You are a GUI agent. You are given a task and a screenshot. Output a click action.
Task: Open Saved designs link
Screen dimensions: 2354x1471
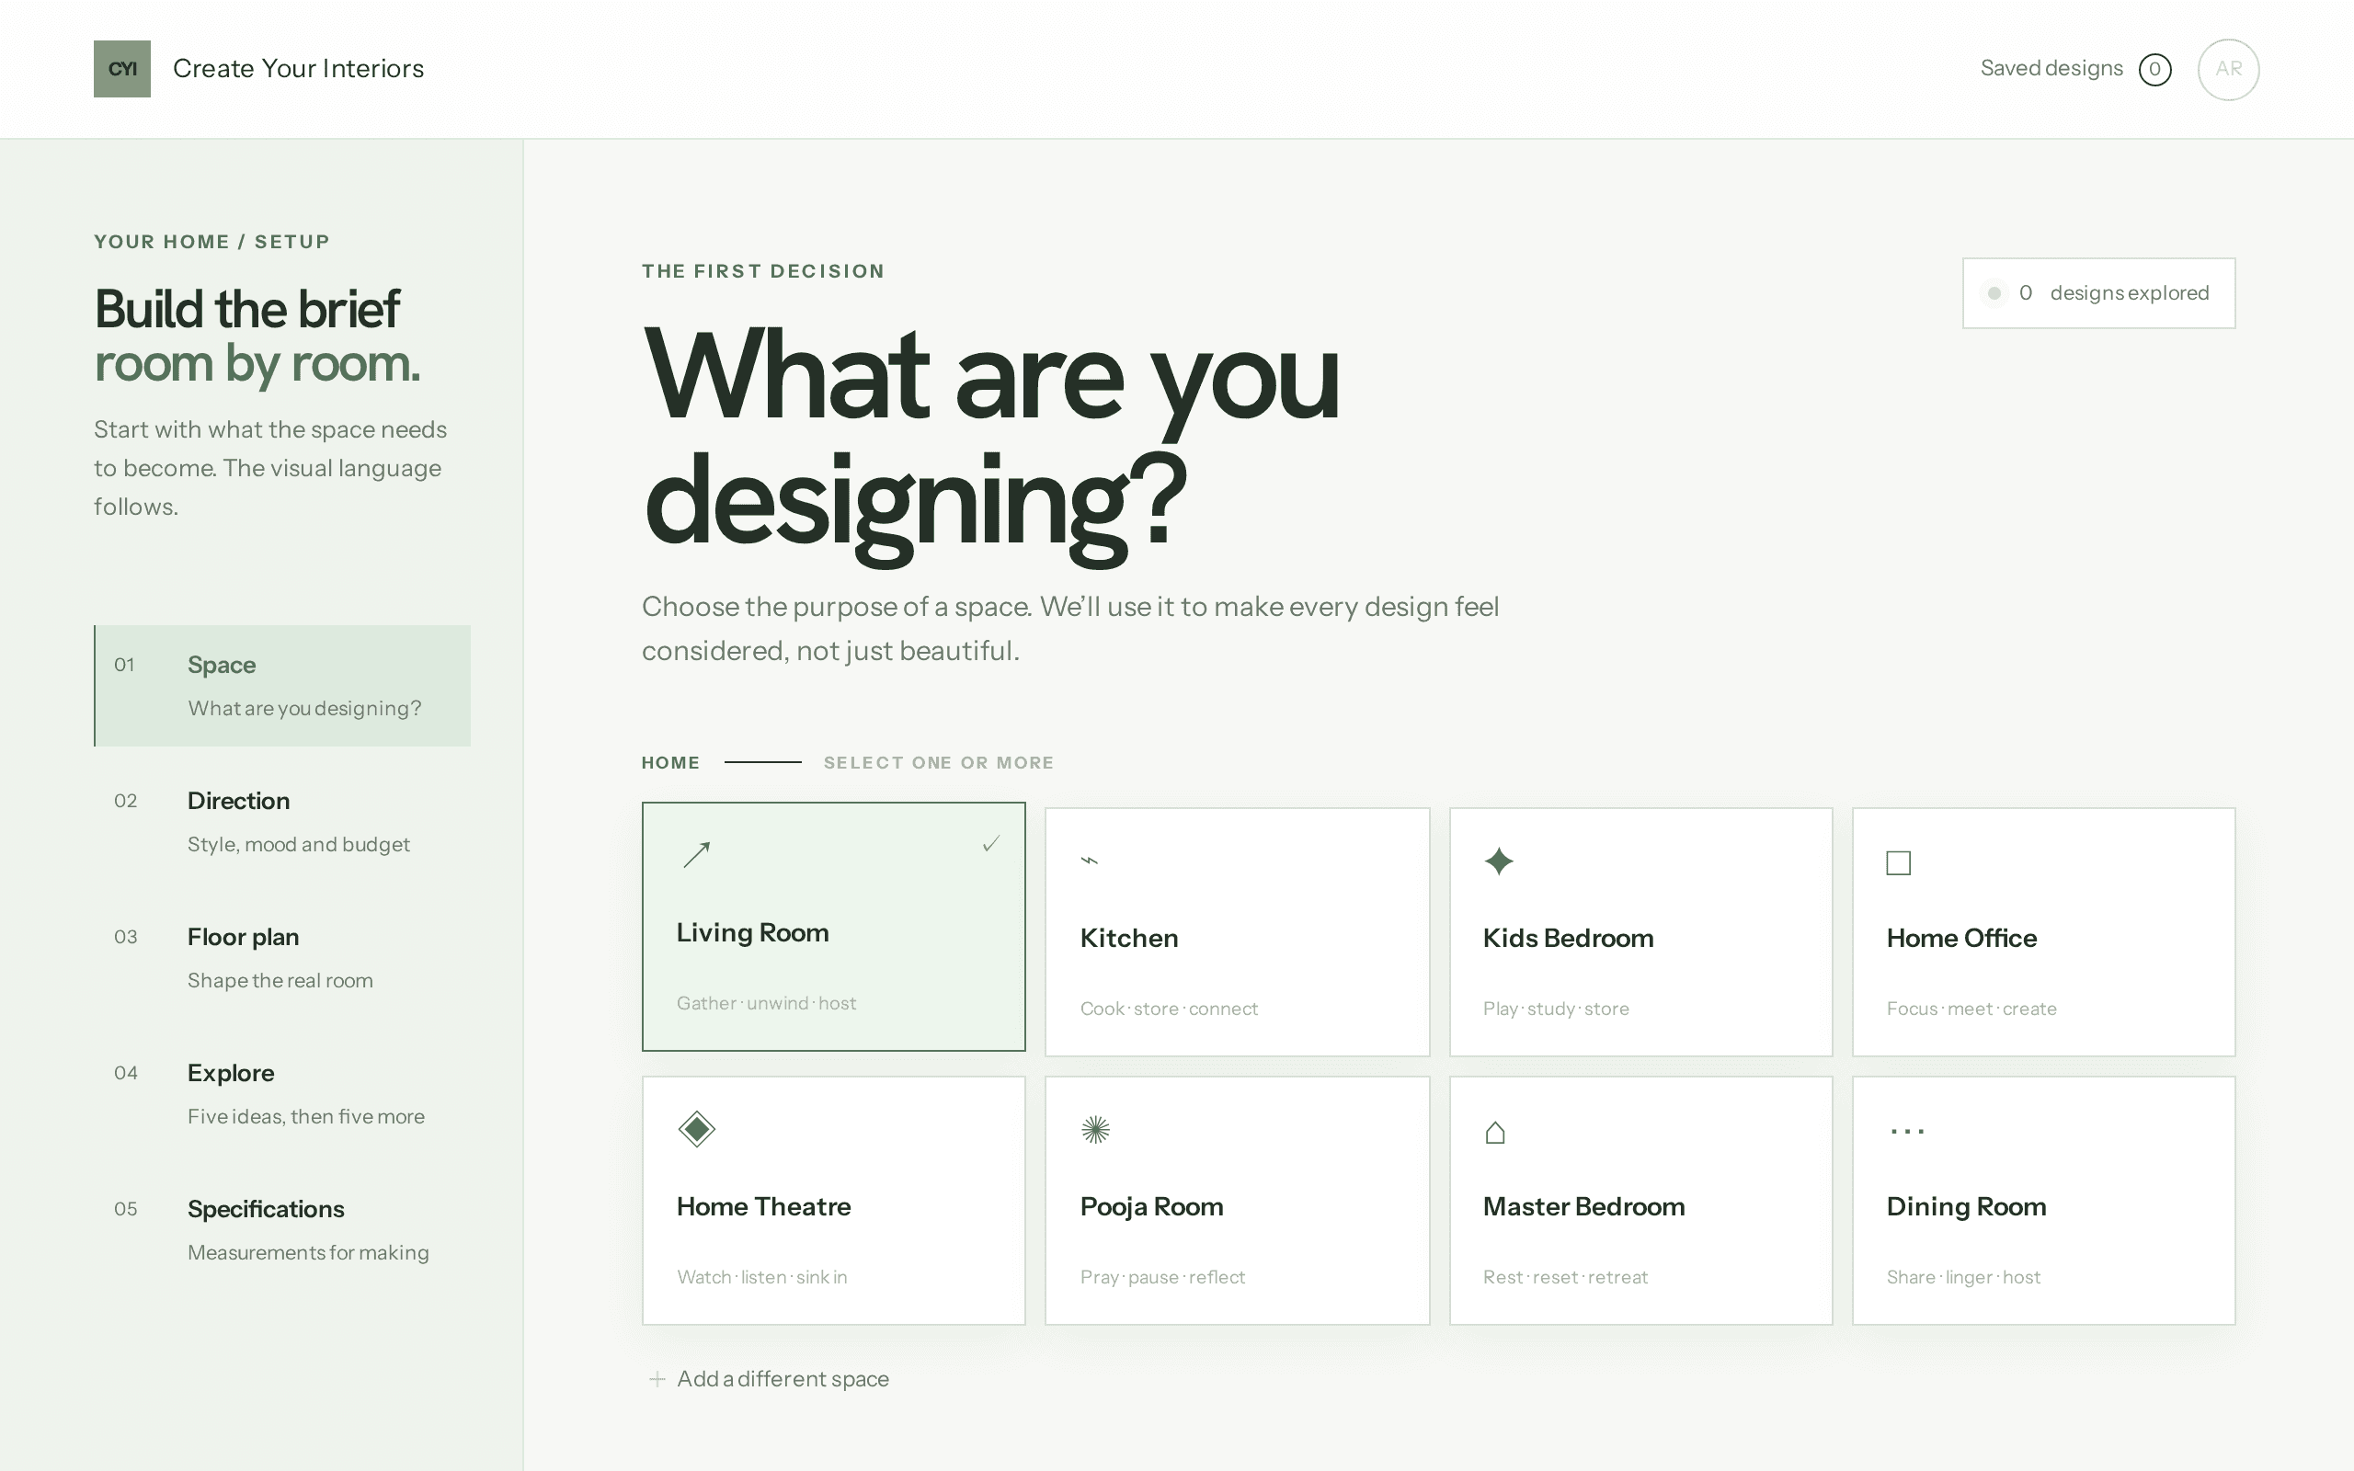[x=2051, y=68]
